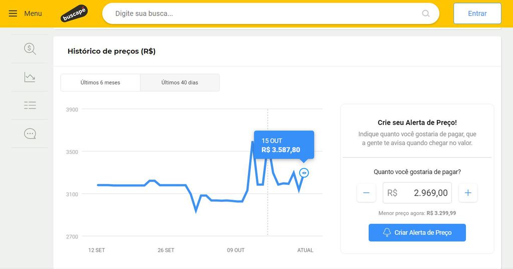Image resolution: width=513 pixels, height=269 pixels.
Task: Click the price alert value input field
Action: (417, 193)
